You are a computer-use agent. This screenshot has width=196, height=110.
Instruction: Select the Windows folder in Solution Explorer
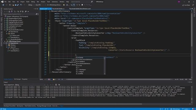click(13, 45)
